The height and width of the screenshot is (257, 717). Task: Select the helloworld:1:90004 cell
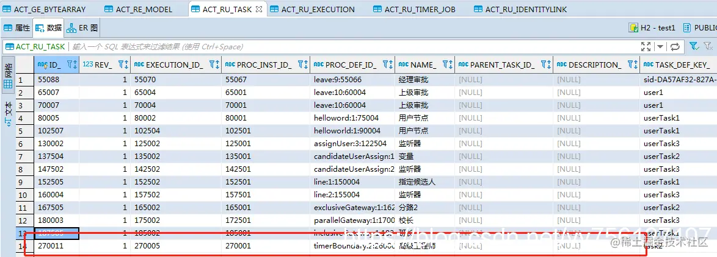coord(352,131)
